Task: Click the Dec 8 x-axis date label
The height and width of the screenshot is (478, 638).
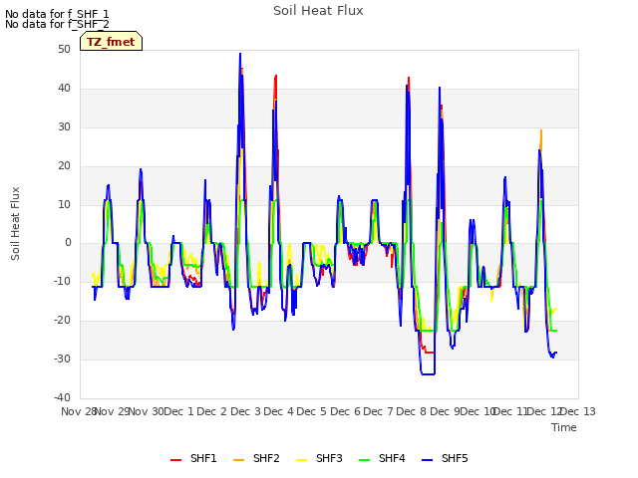Action: tap(412, 411)
